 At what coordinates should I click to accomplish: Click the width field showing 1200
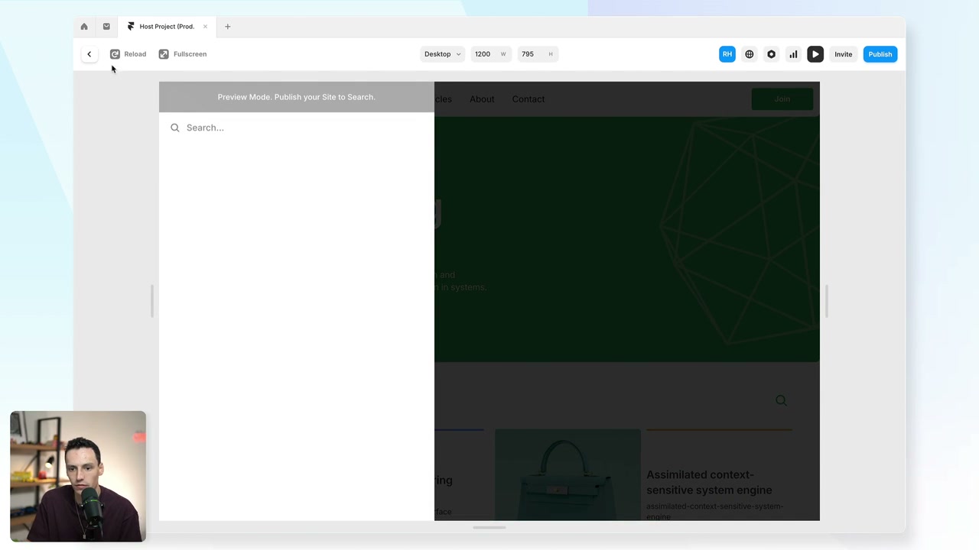(490, 54)
